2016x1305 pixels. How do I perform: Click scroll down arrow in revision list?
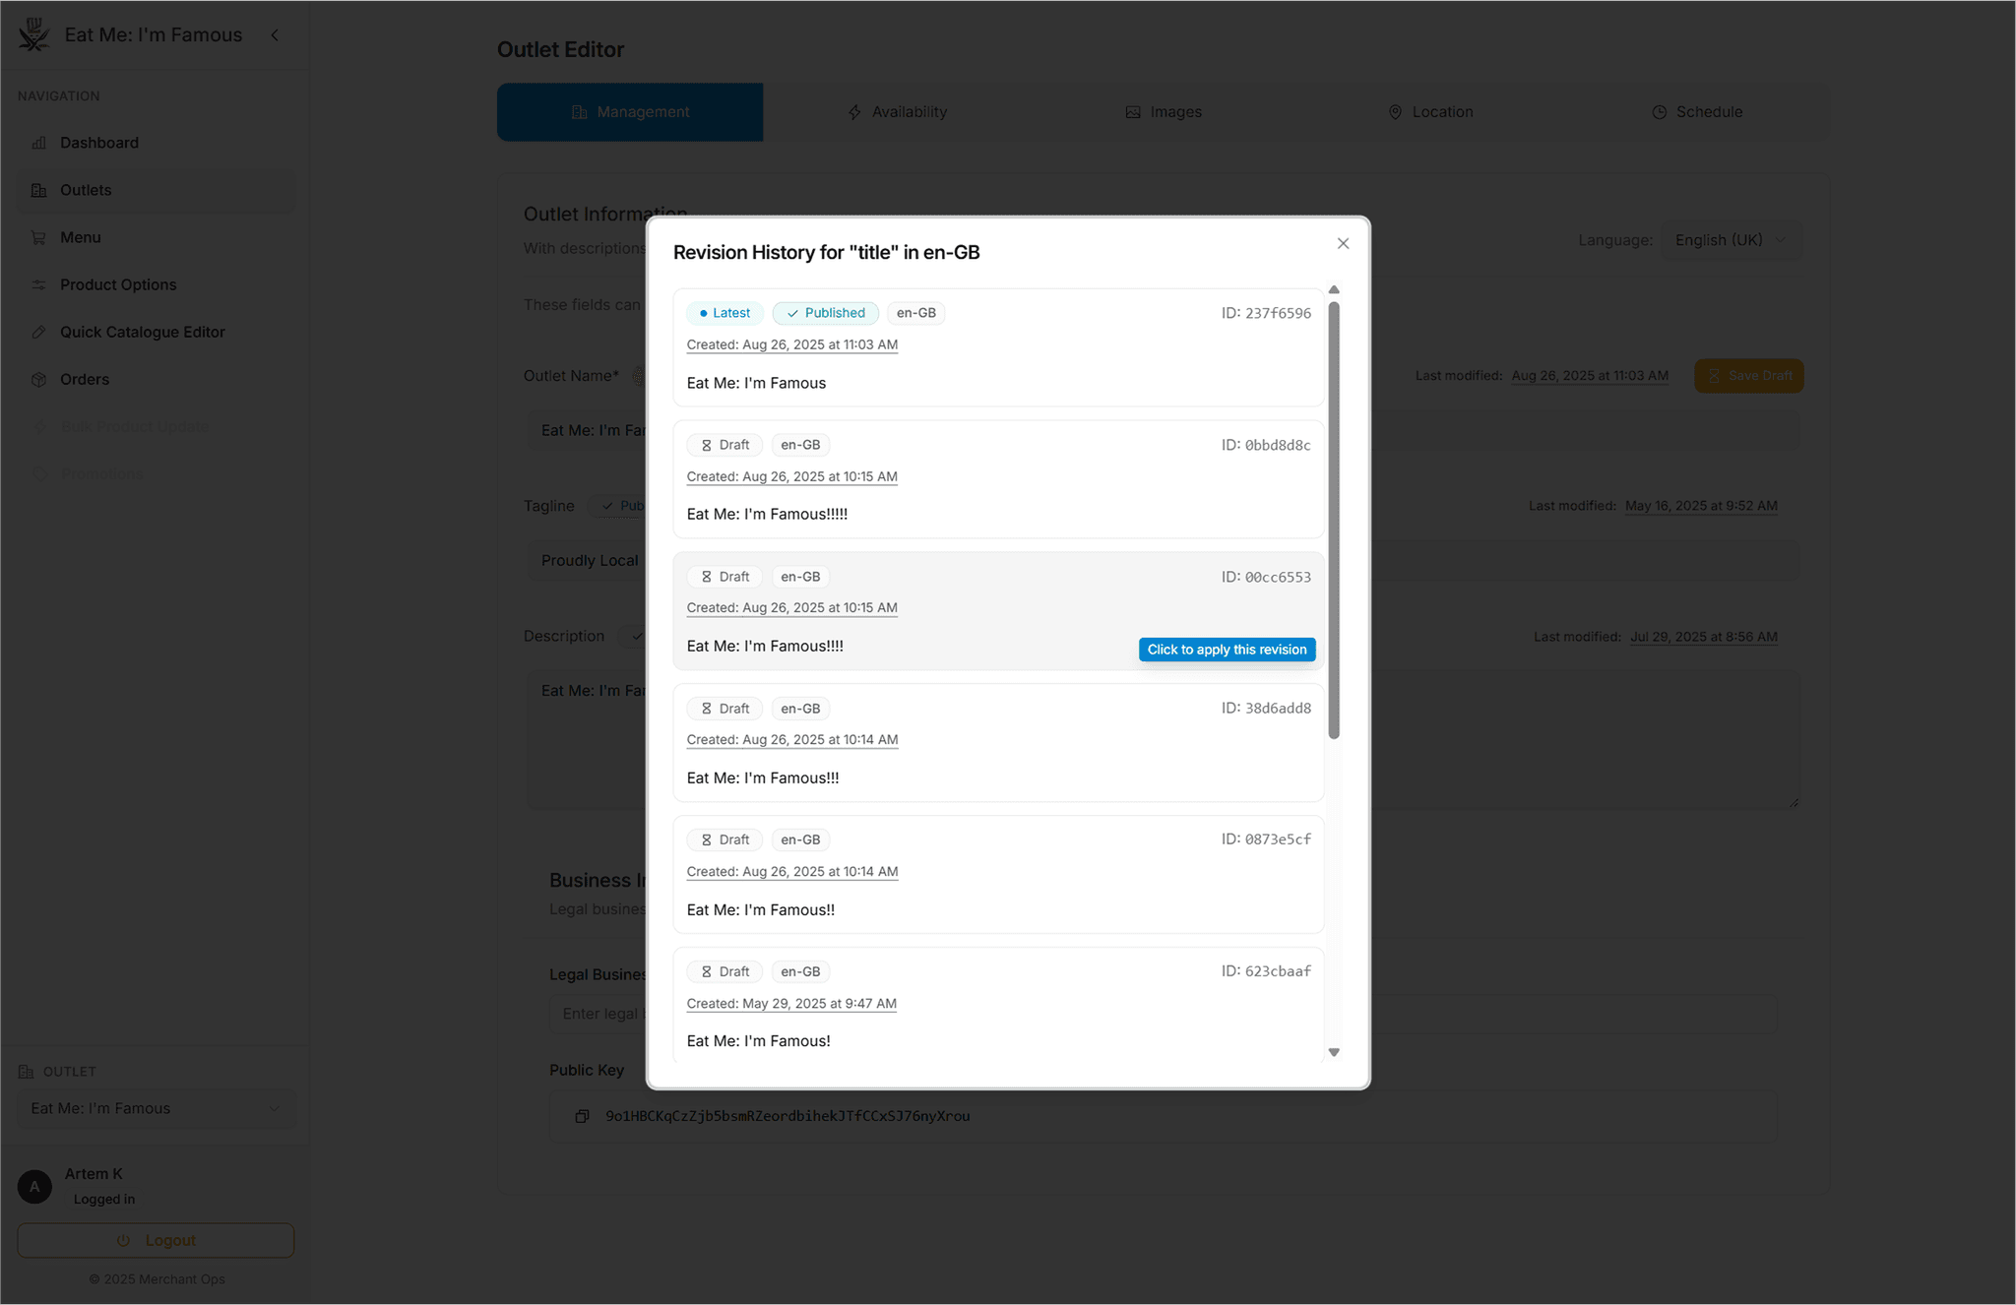tap(1334, 1052)
